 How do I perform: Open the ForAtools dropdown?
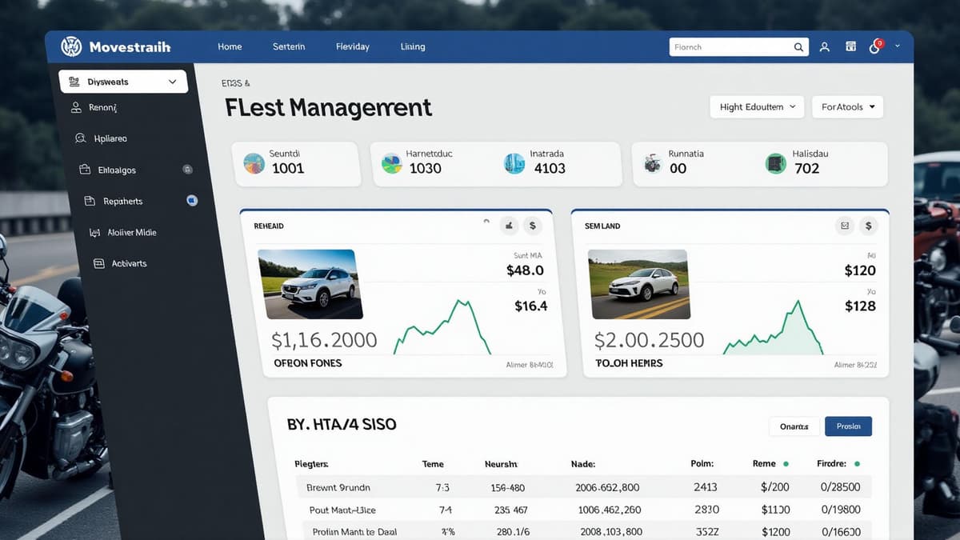pyautogui.click(x=846, y=106)
